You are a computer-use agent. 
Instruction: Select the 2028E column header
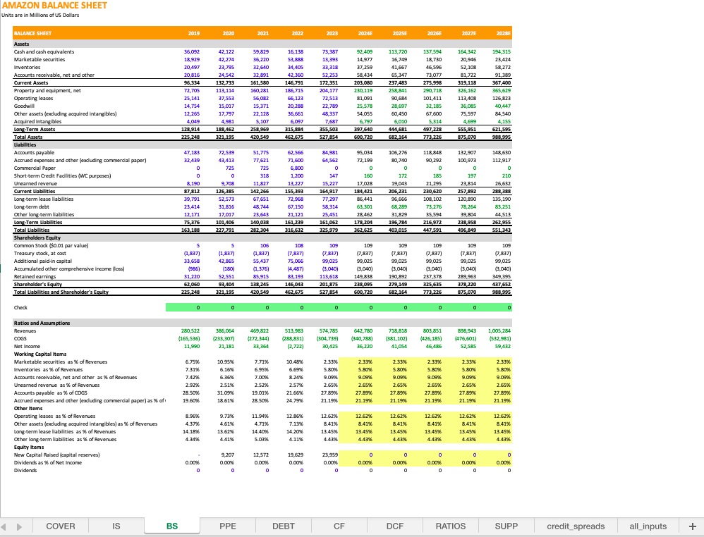coord(503,33)
